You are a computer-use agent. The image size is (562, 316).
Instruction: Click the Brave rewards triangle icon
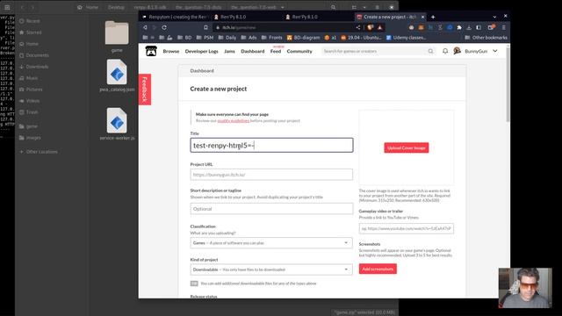(380, 27)
